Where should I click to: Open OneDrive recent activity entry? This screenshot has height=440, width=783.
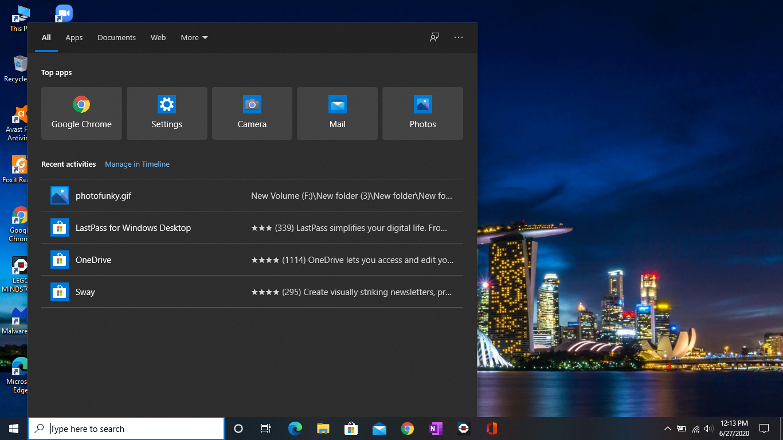click(x=252, y=260)
